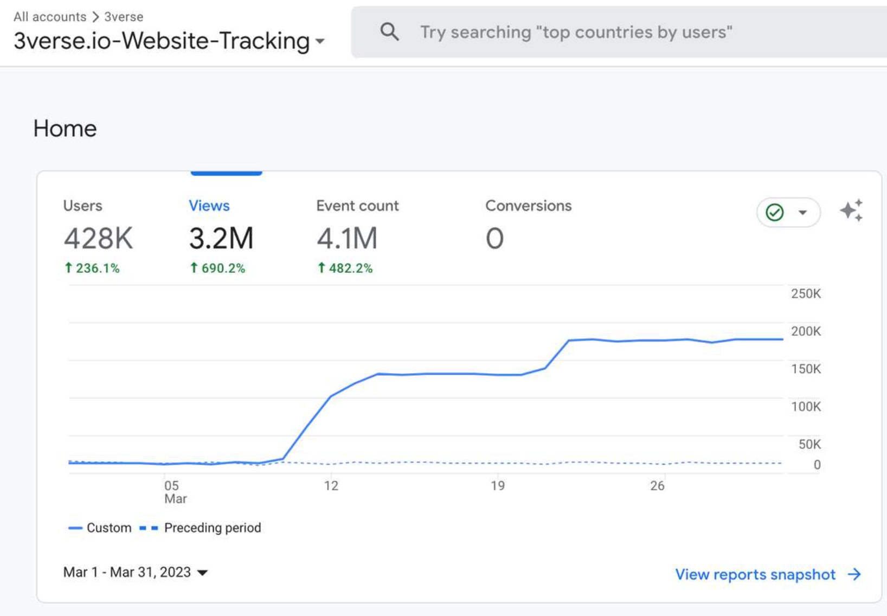
Task: Select the blue tab indicator above Users
Action: tap(226, 172)
